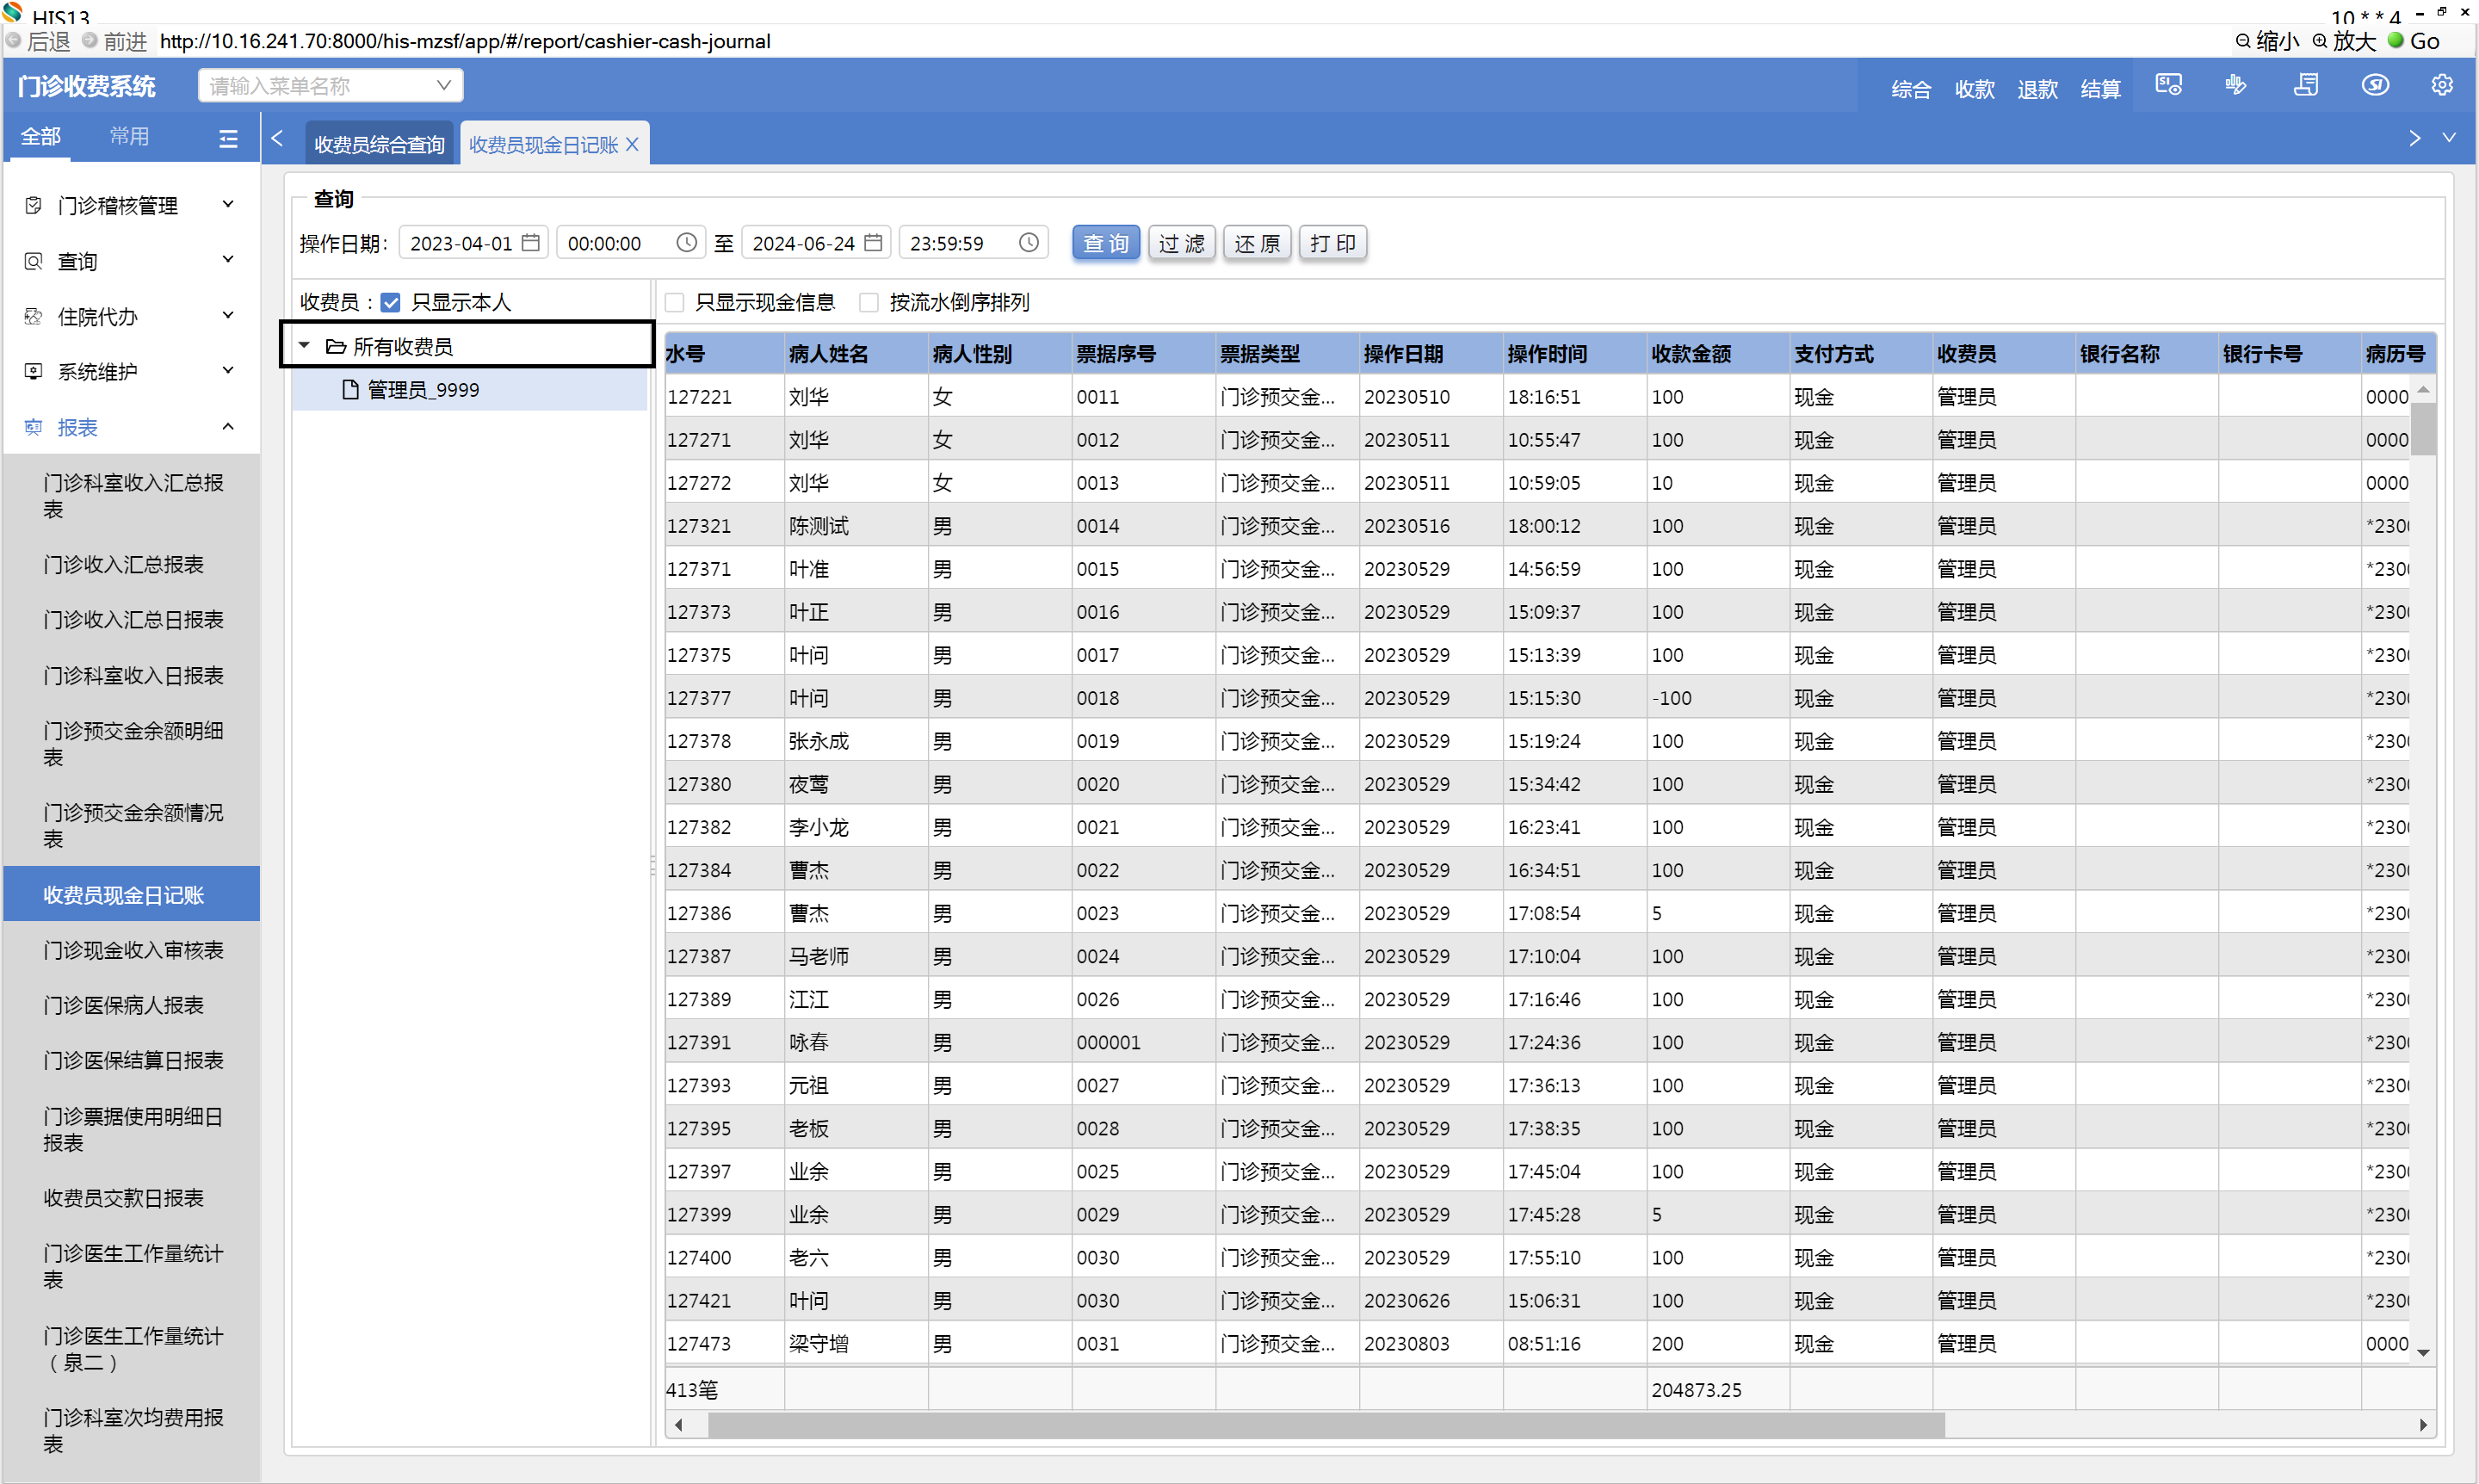Click the clock icon beside 23:59:59

1028,243
